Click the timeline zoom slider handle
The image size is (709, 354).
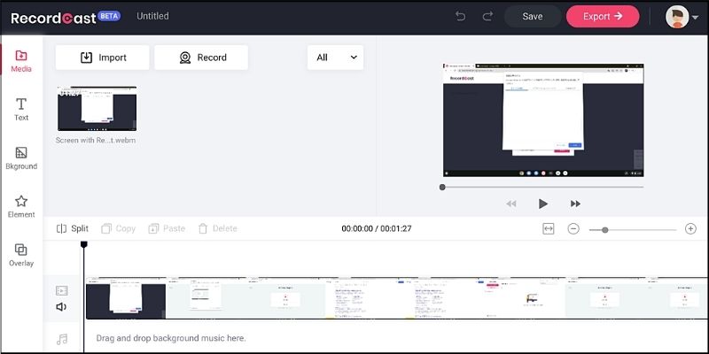tap(605, 230)
